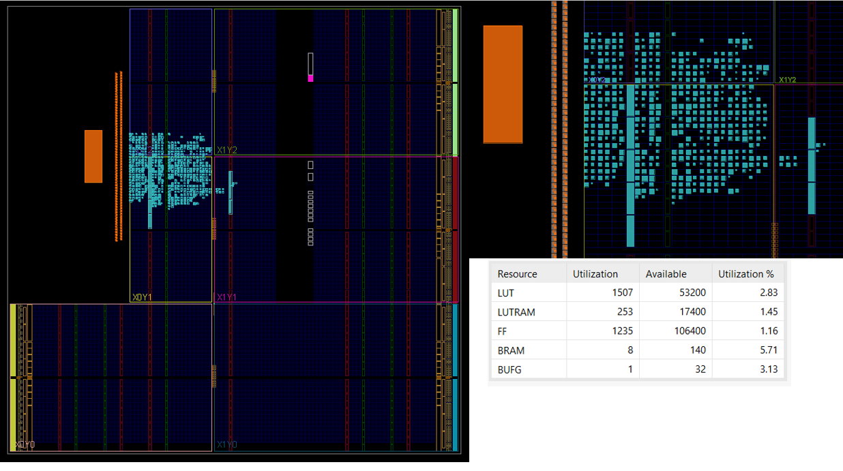This screenshot has width=843, height=471.
Task: Select the orange IO bank block near the left edge
Action: pos(93,155)
